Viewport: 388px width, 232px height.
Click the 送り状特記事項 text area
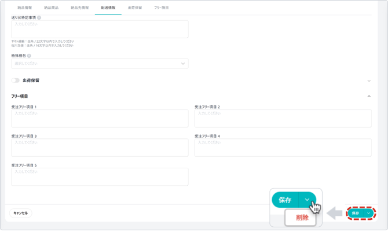coord(100,30)
